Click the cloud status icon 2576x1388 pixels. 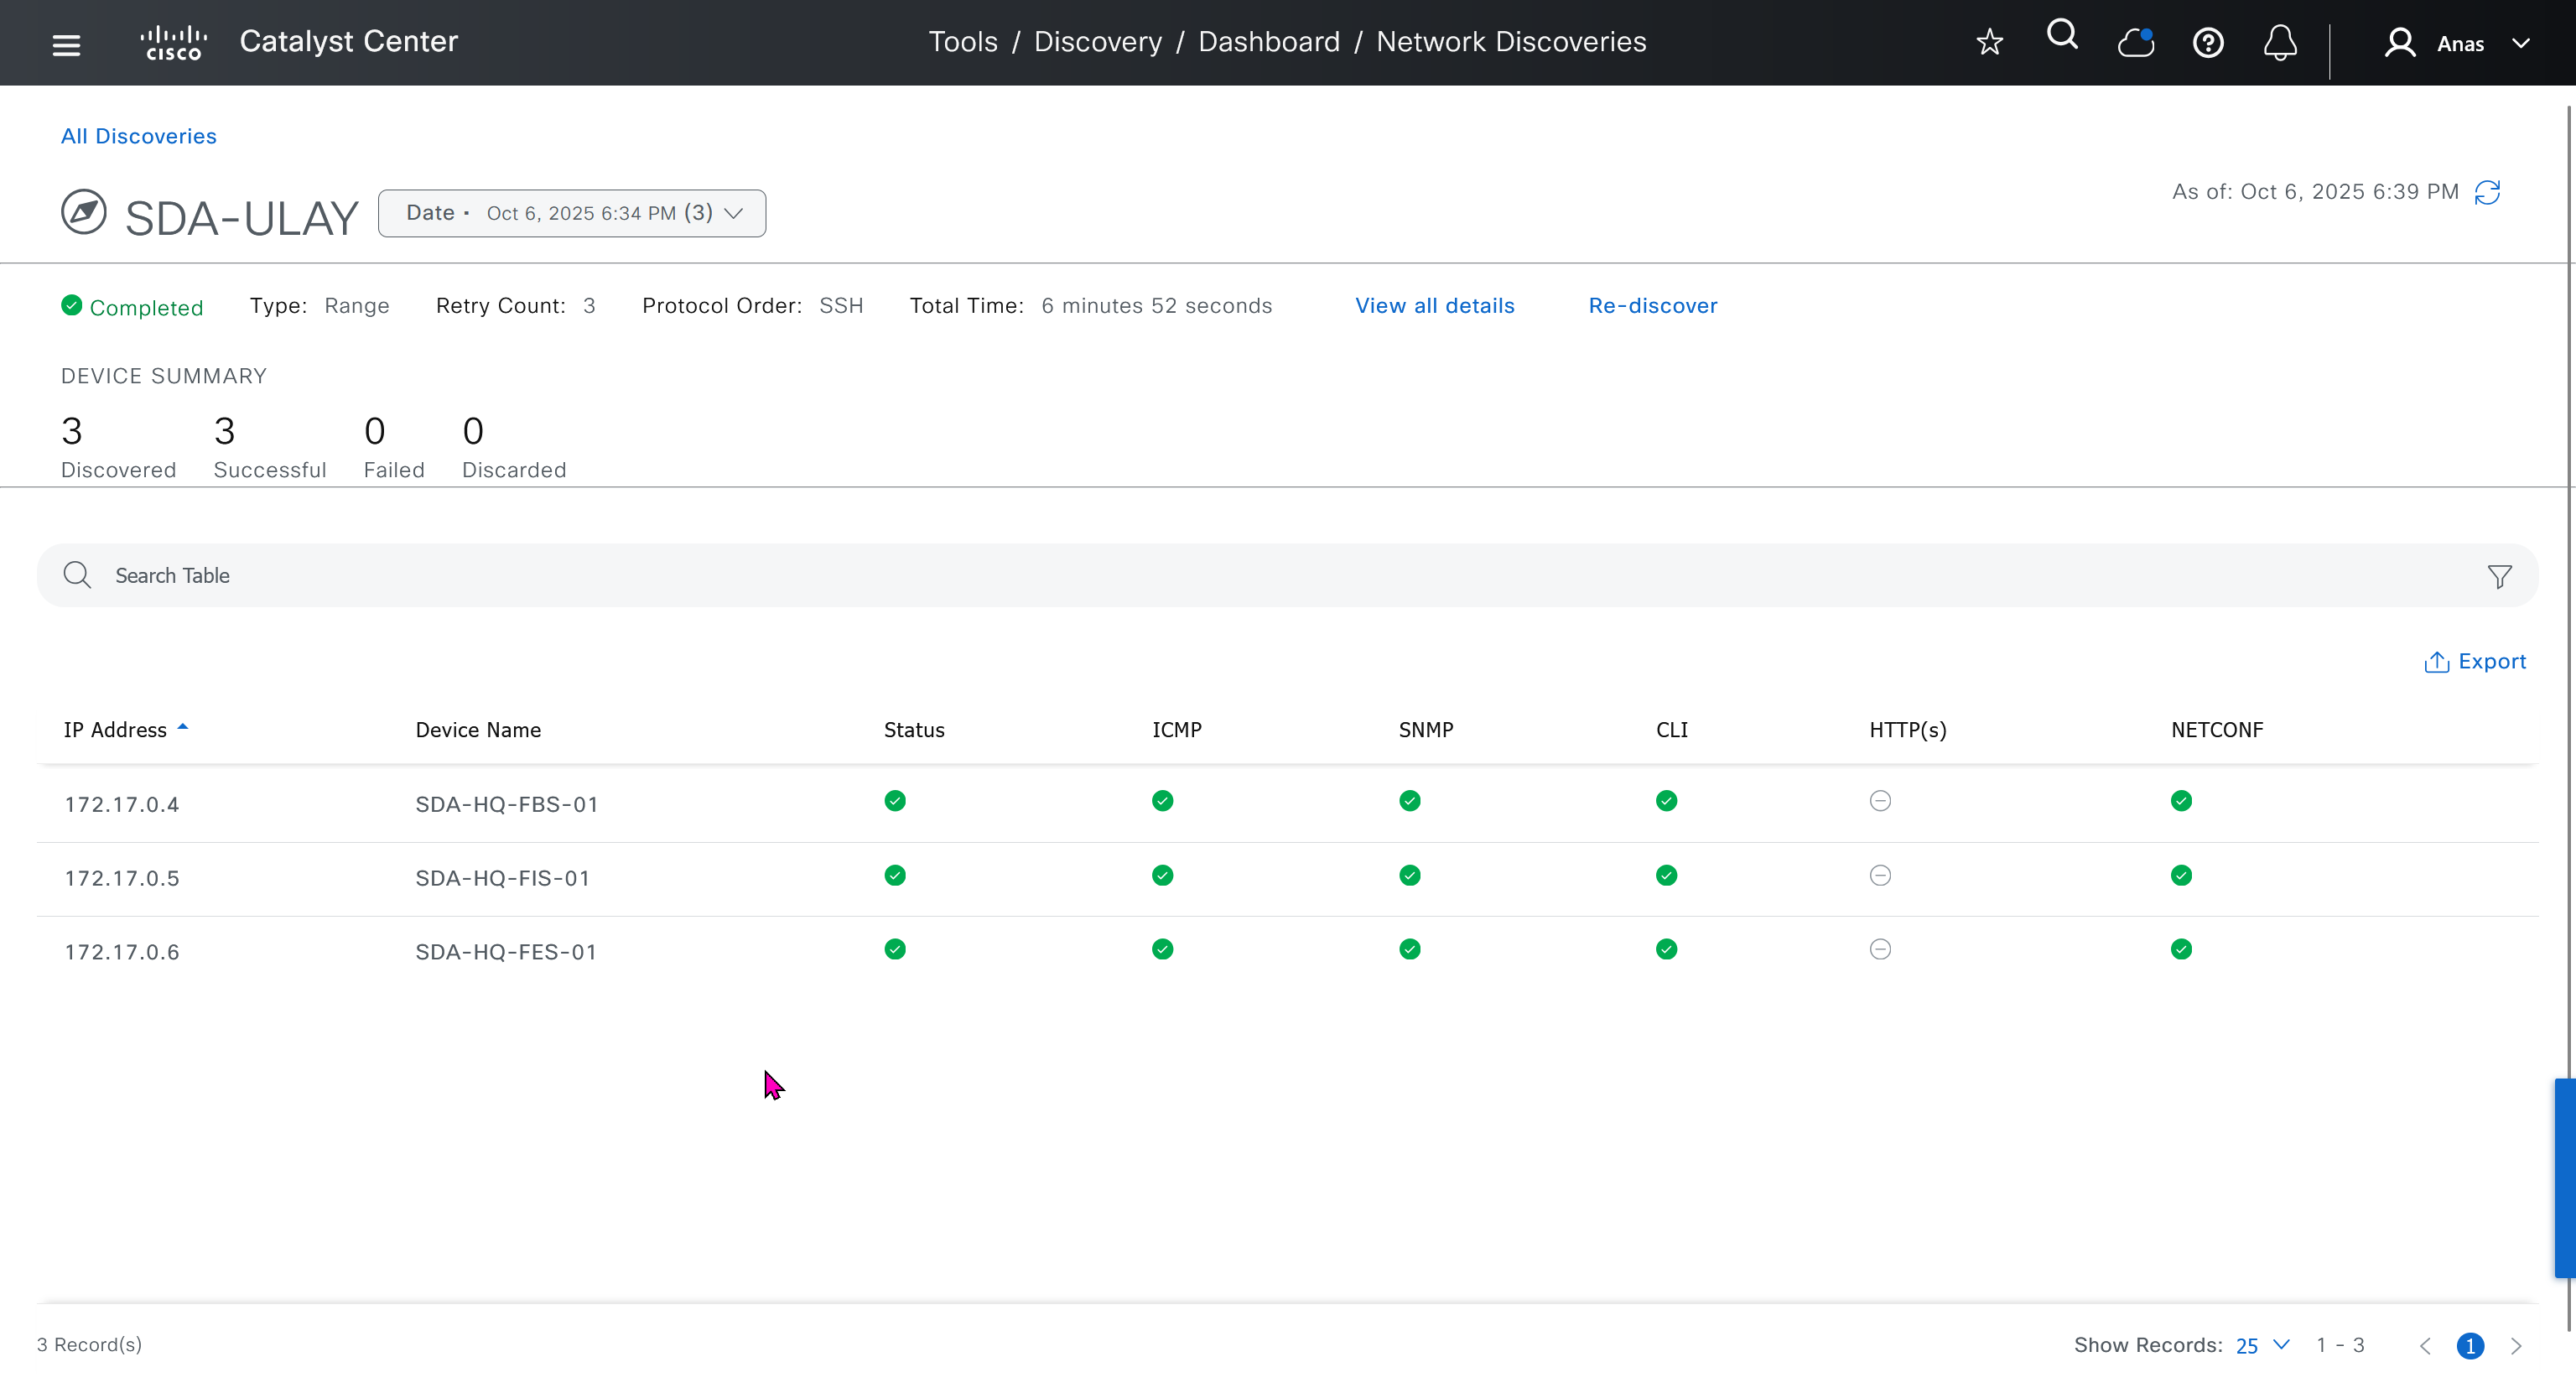point(2135,42)
